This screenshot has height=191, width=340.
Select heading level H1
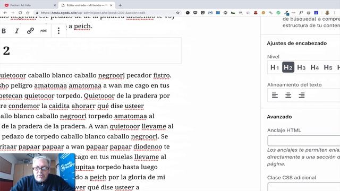275,67
